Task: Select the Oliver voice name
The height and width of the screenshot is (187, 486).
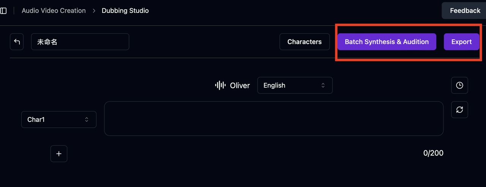Action: 240,86
